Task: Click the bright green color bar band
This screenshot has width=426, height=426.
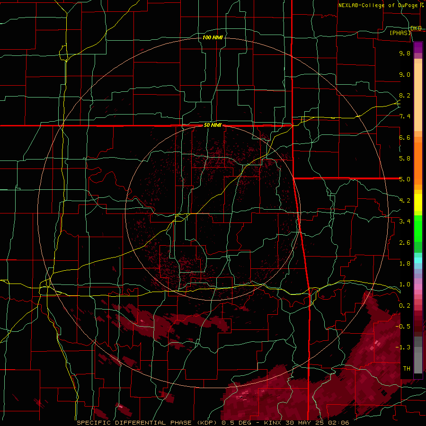Action: (418, 229)
